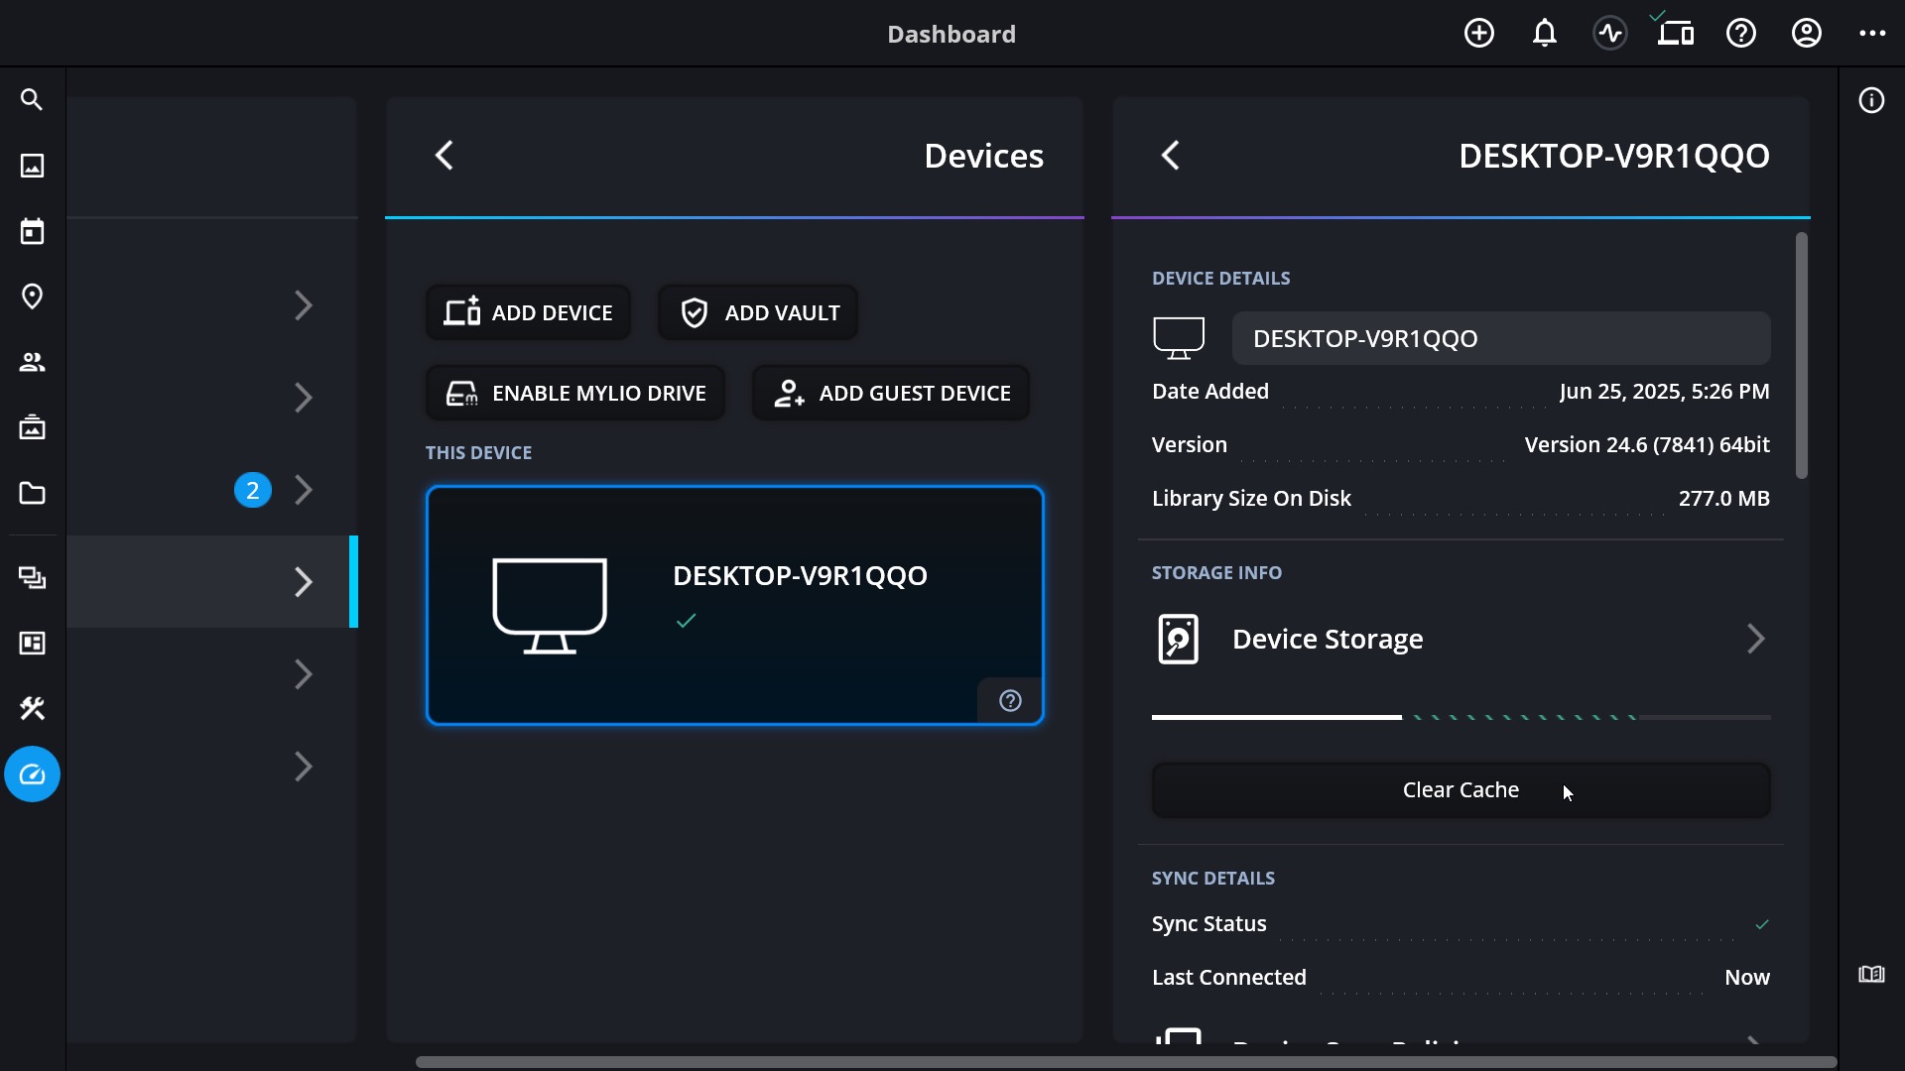Select the blue Dashboard gauge icon
Screen dimensions: 1905x1071
32,774
